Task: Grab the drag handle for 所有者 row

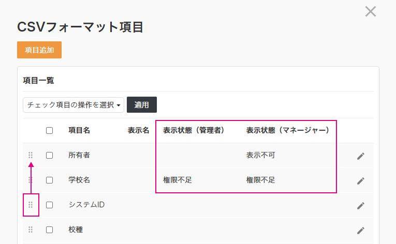Action: pos(31,155)
